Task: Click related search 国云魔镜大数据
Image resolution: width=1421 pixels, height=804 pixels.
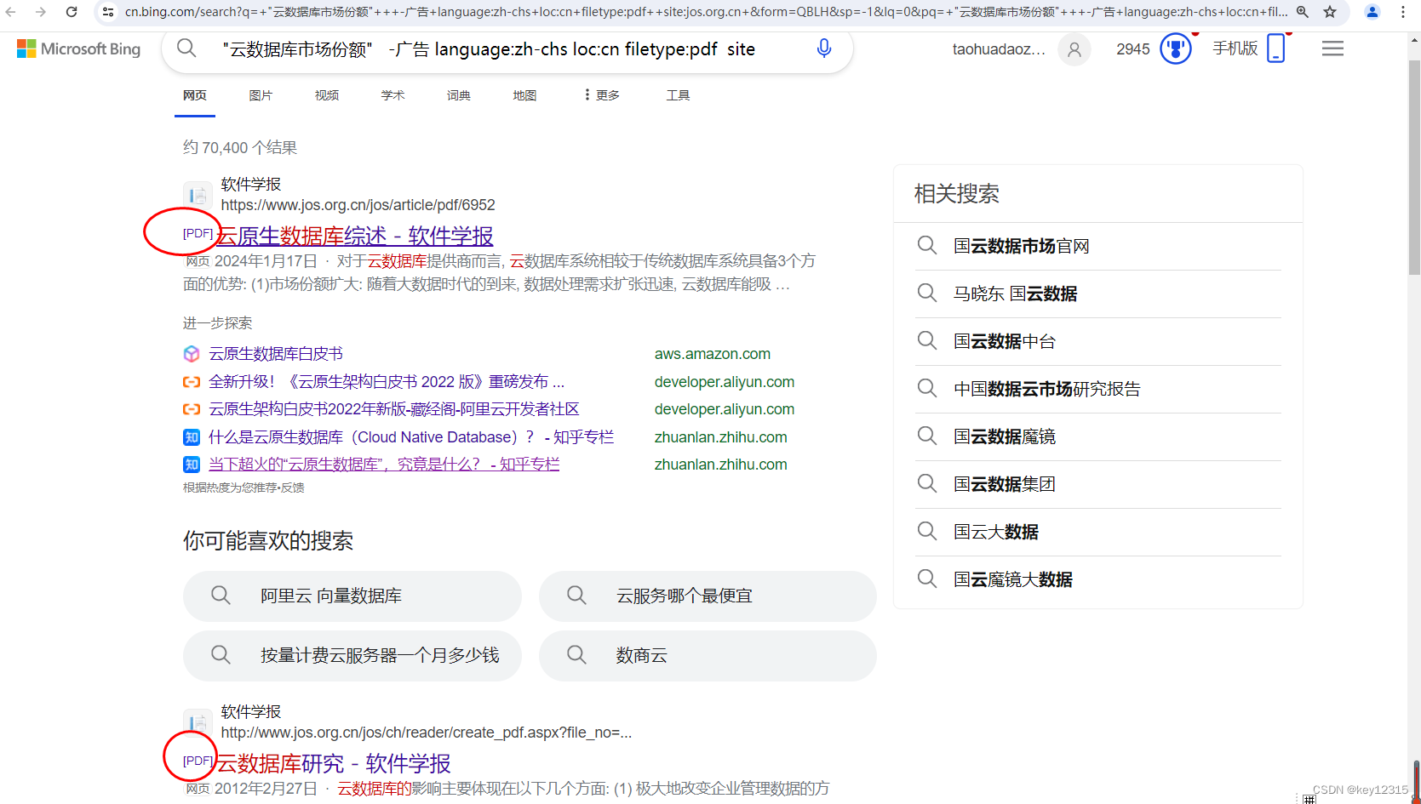Action: (x=1013, y=579)
